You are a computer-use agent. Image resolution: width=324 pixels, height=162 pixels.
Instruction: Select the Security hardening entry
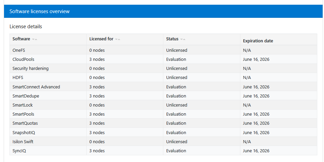[31, 68]
